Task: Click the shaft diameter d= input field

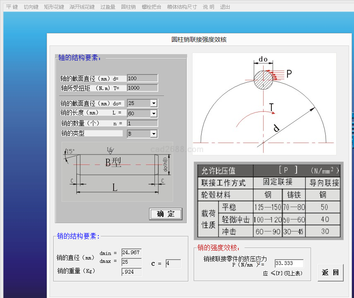Action: pyautogui.click(x=142, y=78)
